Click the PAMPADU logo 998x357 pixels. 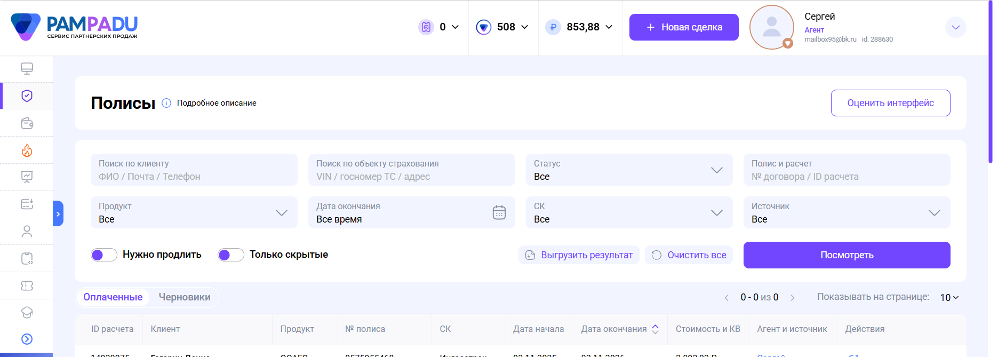pyautogui.click(x=74, y=27)
